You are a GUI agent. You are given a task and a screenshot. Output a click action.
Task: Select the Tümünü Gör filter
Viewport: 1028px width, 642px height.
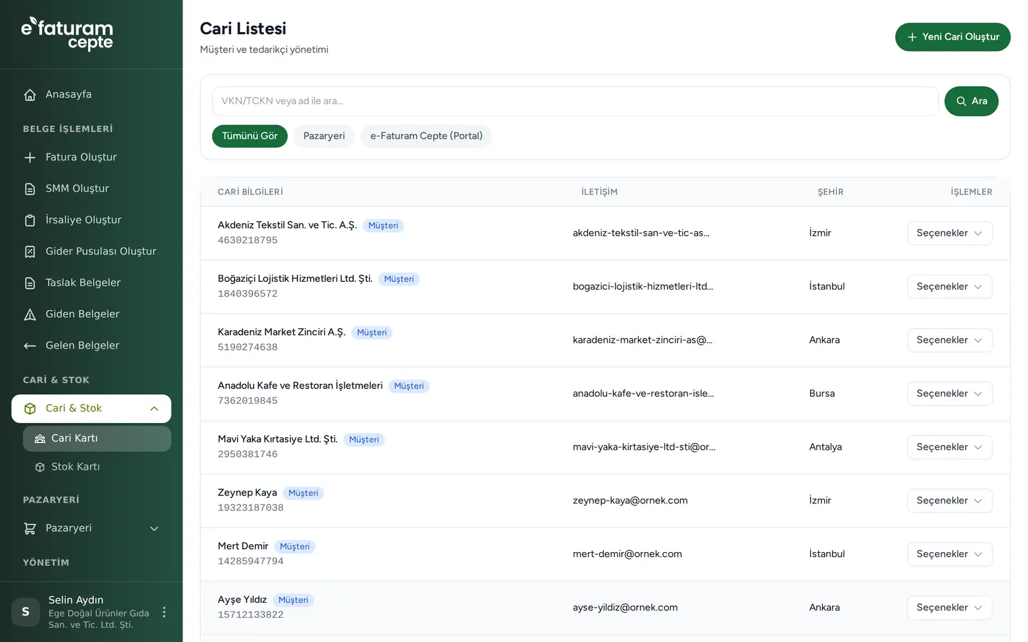250,136
